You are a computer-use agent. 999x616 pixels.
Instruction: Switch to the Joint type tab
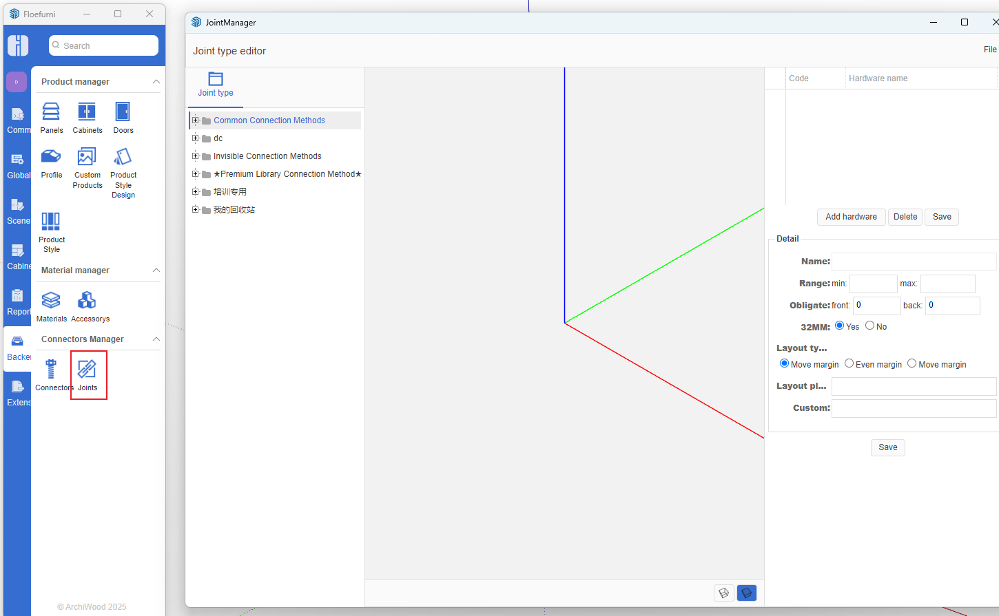216,85
